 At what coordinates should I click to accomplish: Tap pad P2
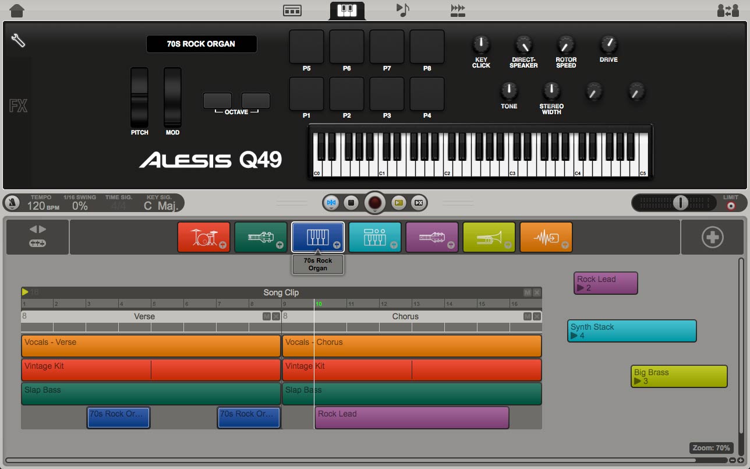pos(346,94)
